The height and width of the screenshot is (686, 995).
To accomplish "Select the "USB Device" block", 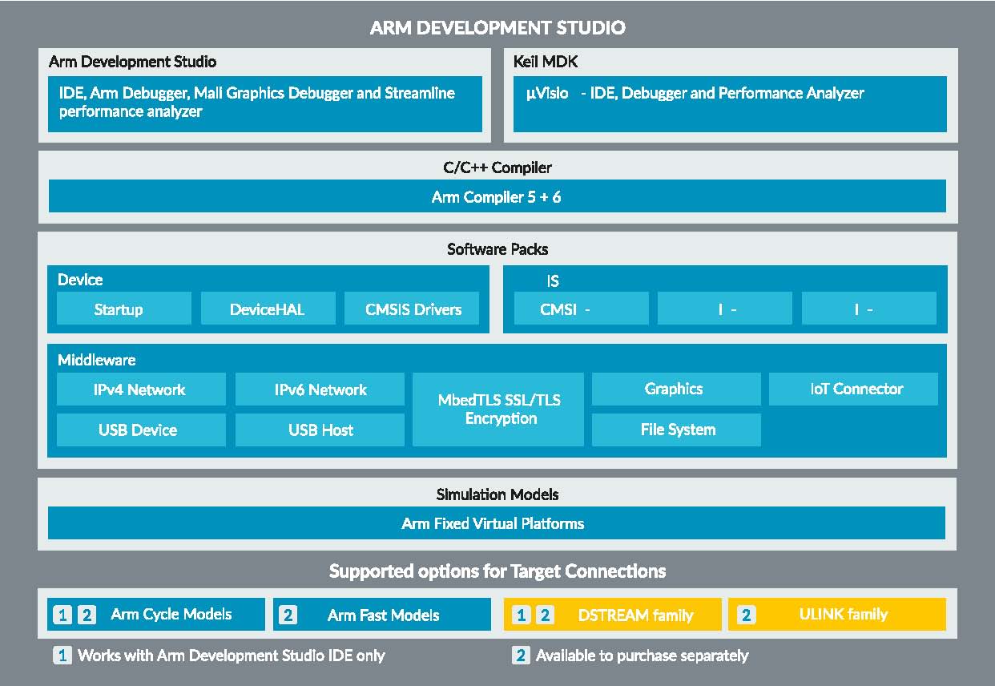I will pos(141,430).
